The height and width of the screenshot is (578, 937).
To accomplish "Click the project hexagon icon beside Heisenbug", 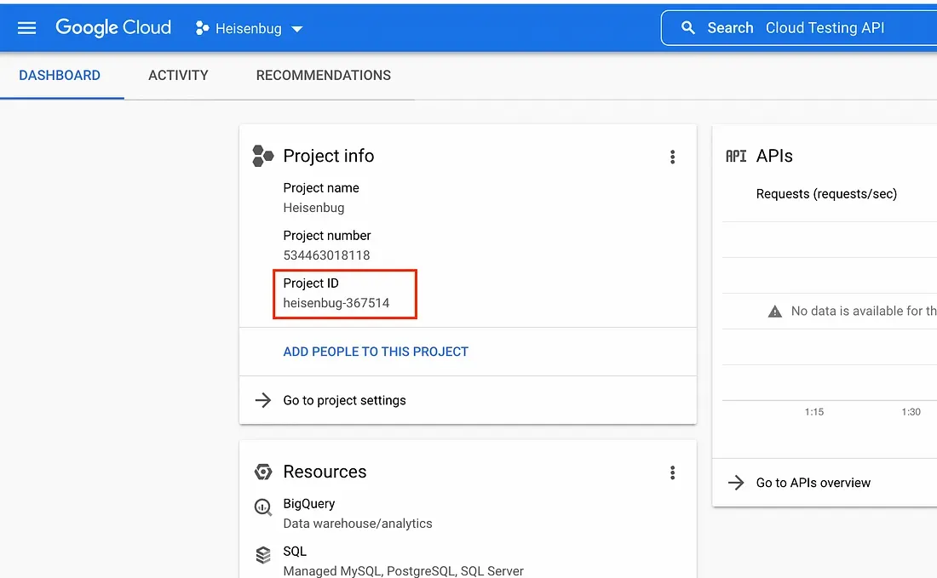I will click(202, 28).
